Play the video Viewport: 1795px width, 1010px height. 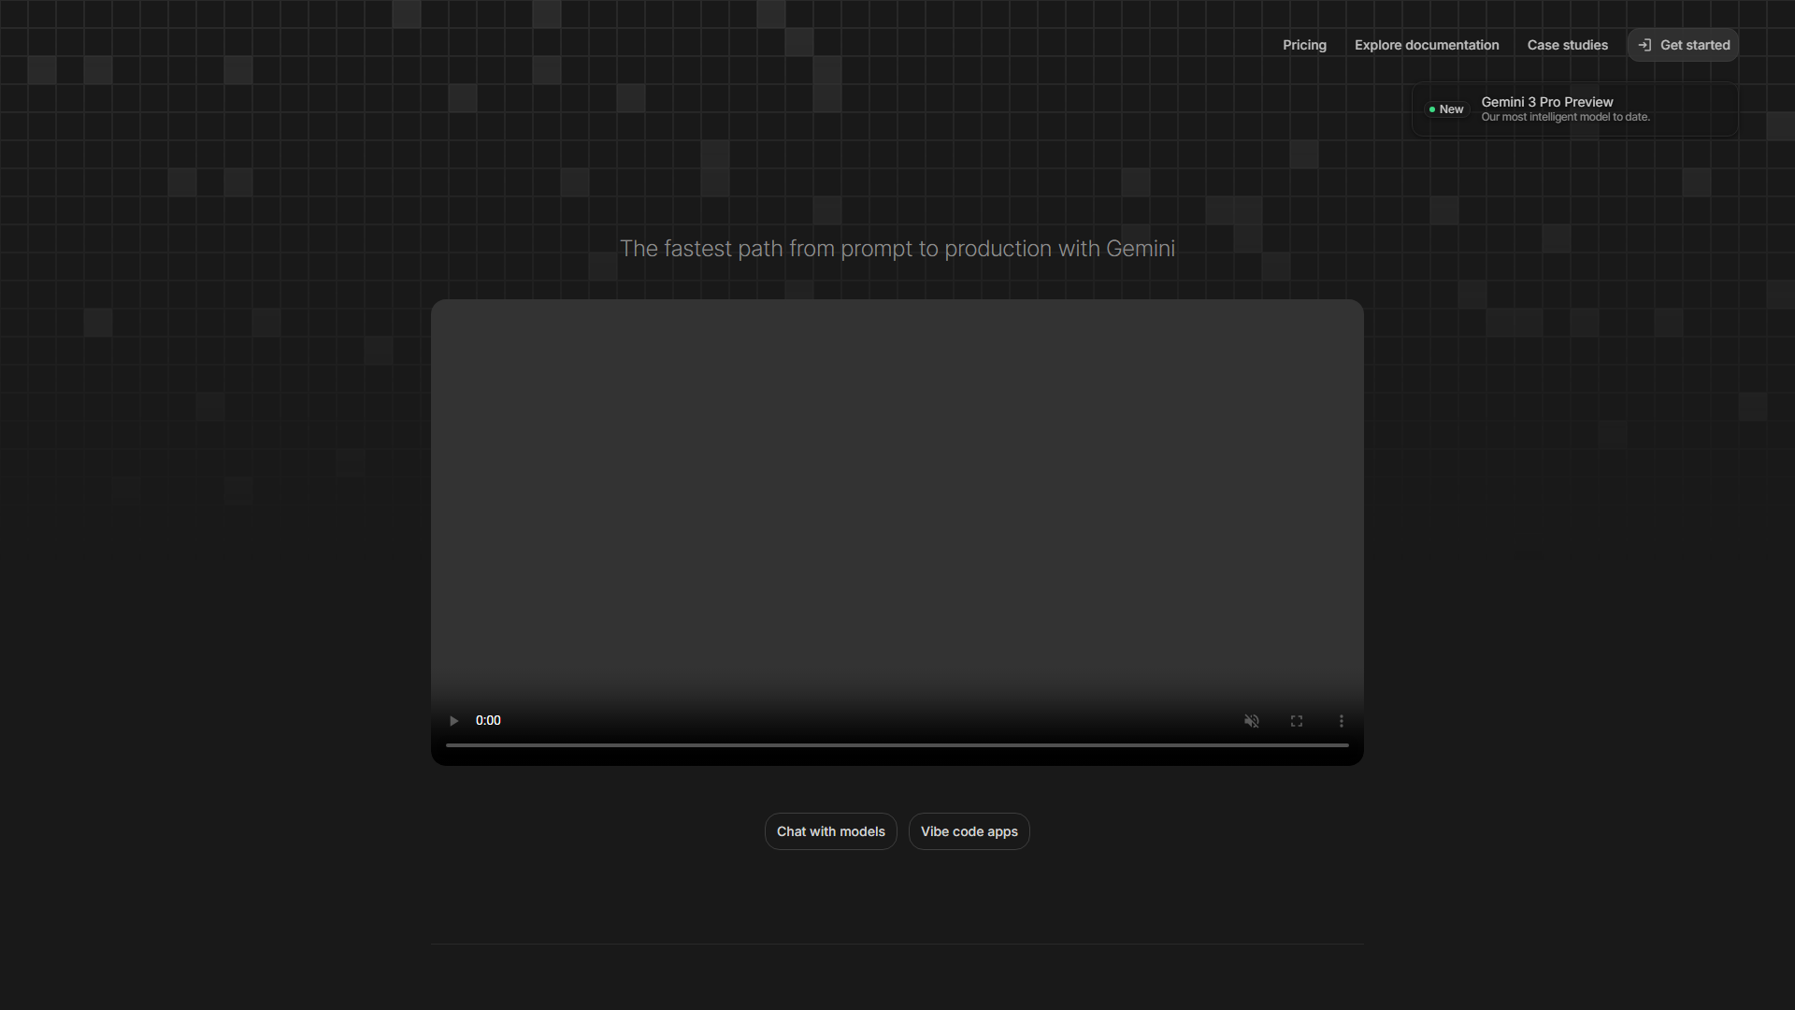[453, 721]
